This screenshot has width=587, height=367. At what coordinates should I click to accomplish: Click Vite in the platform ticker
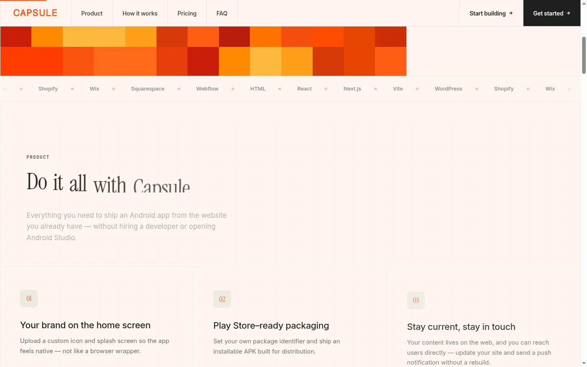[x=398, y=89]
